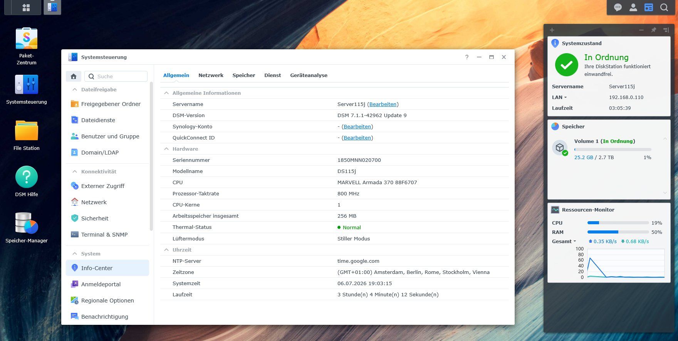
Task: Click the Volume 1 cube icon
Action: click(x=560, y=148)
